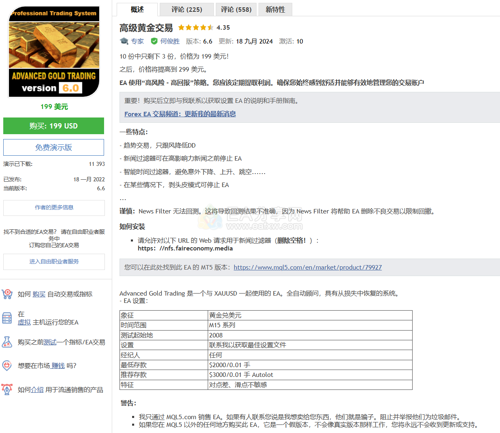The height and width of the screenshot is (433, 500).
Task: Click the product promotion pen icon
Action: pyautogui.click(x=7, y=389)
